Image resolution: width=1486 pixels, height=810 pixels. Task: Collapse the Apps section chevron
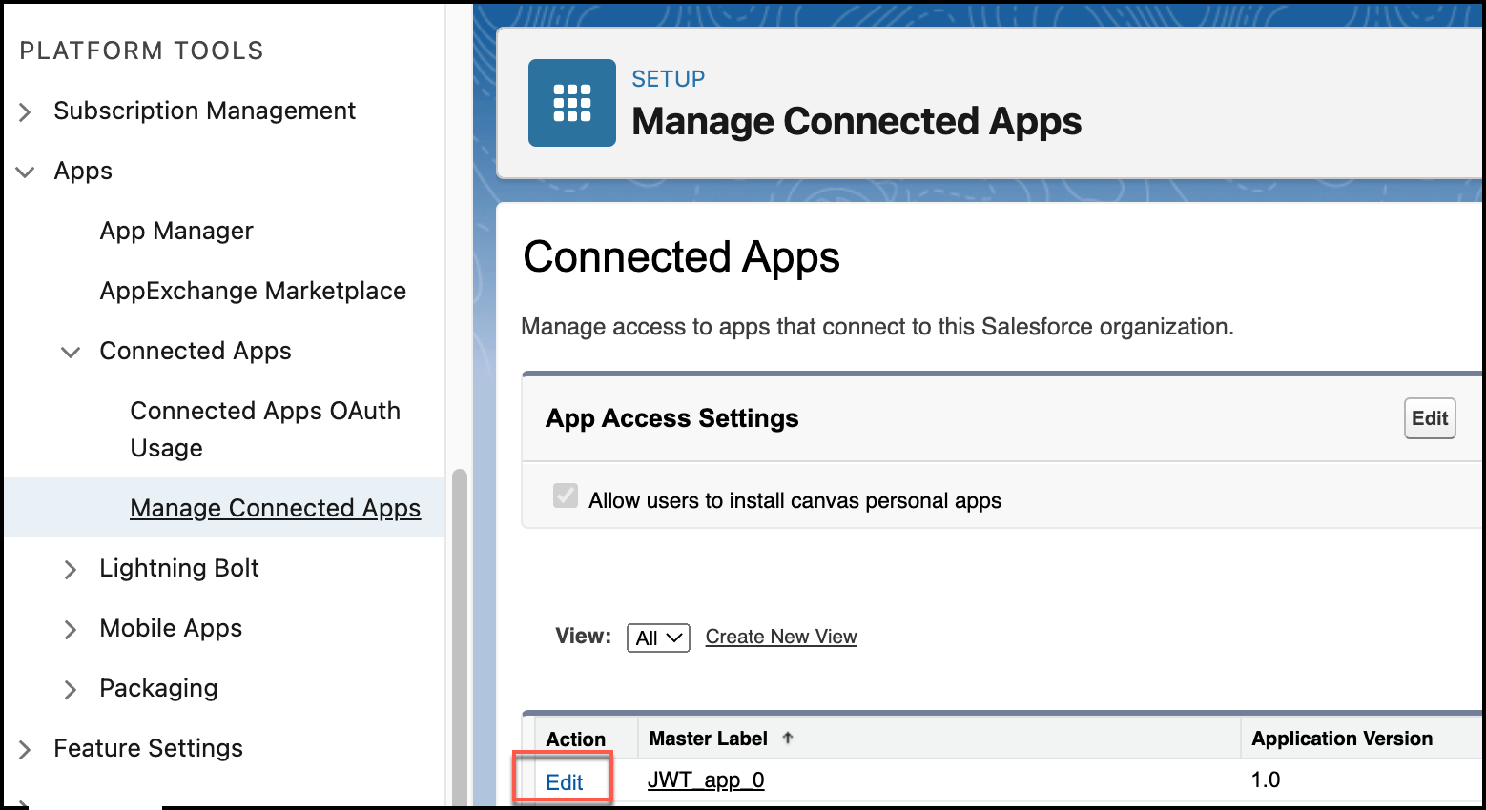click(26, 172)
